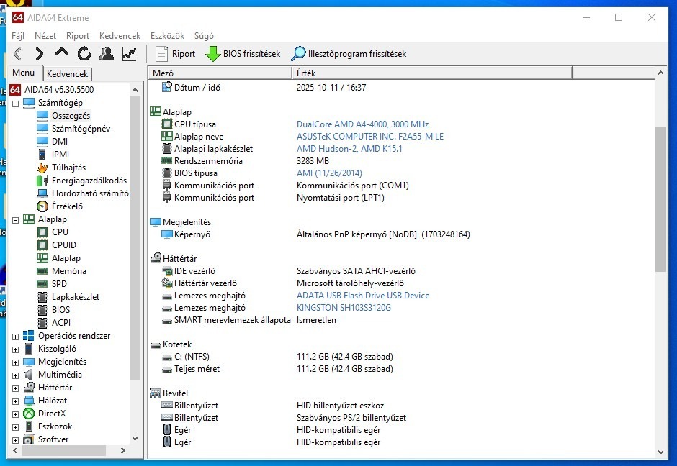The image size is (677, 466).
Task: Click the tree panel horizontal scrollbar
Action: point(64,450)
